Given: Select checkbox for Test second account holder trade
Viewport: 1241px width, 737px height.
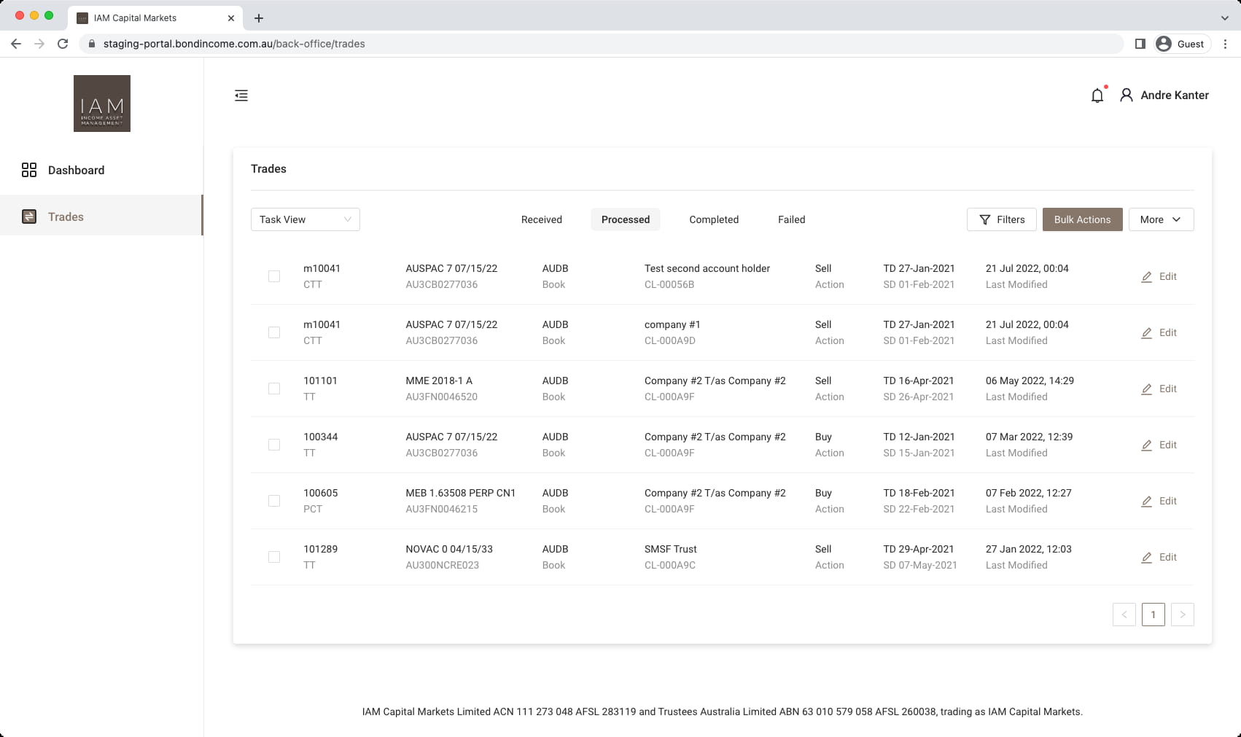Looking at the screenshot, I should pos(274,276).
